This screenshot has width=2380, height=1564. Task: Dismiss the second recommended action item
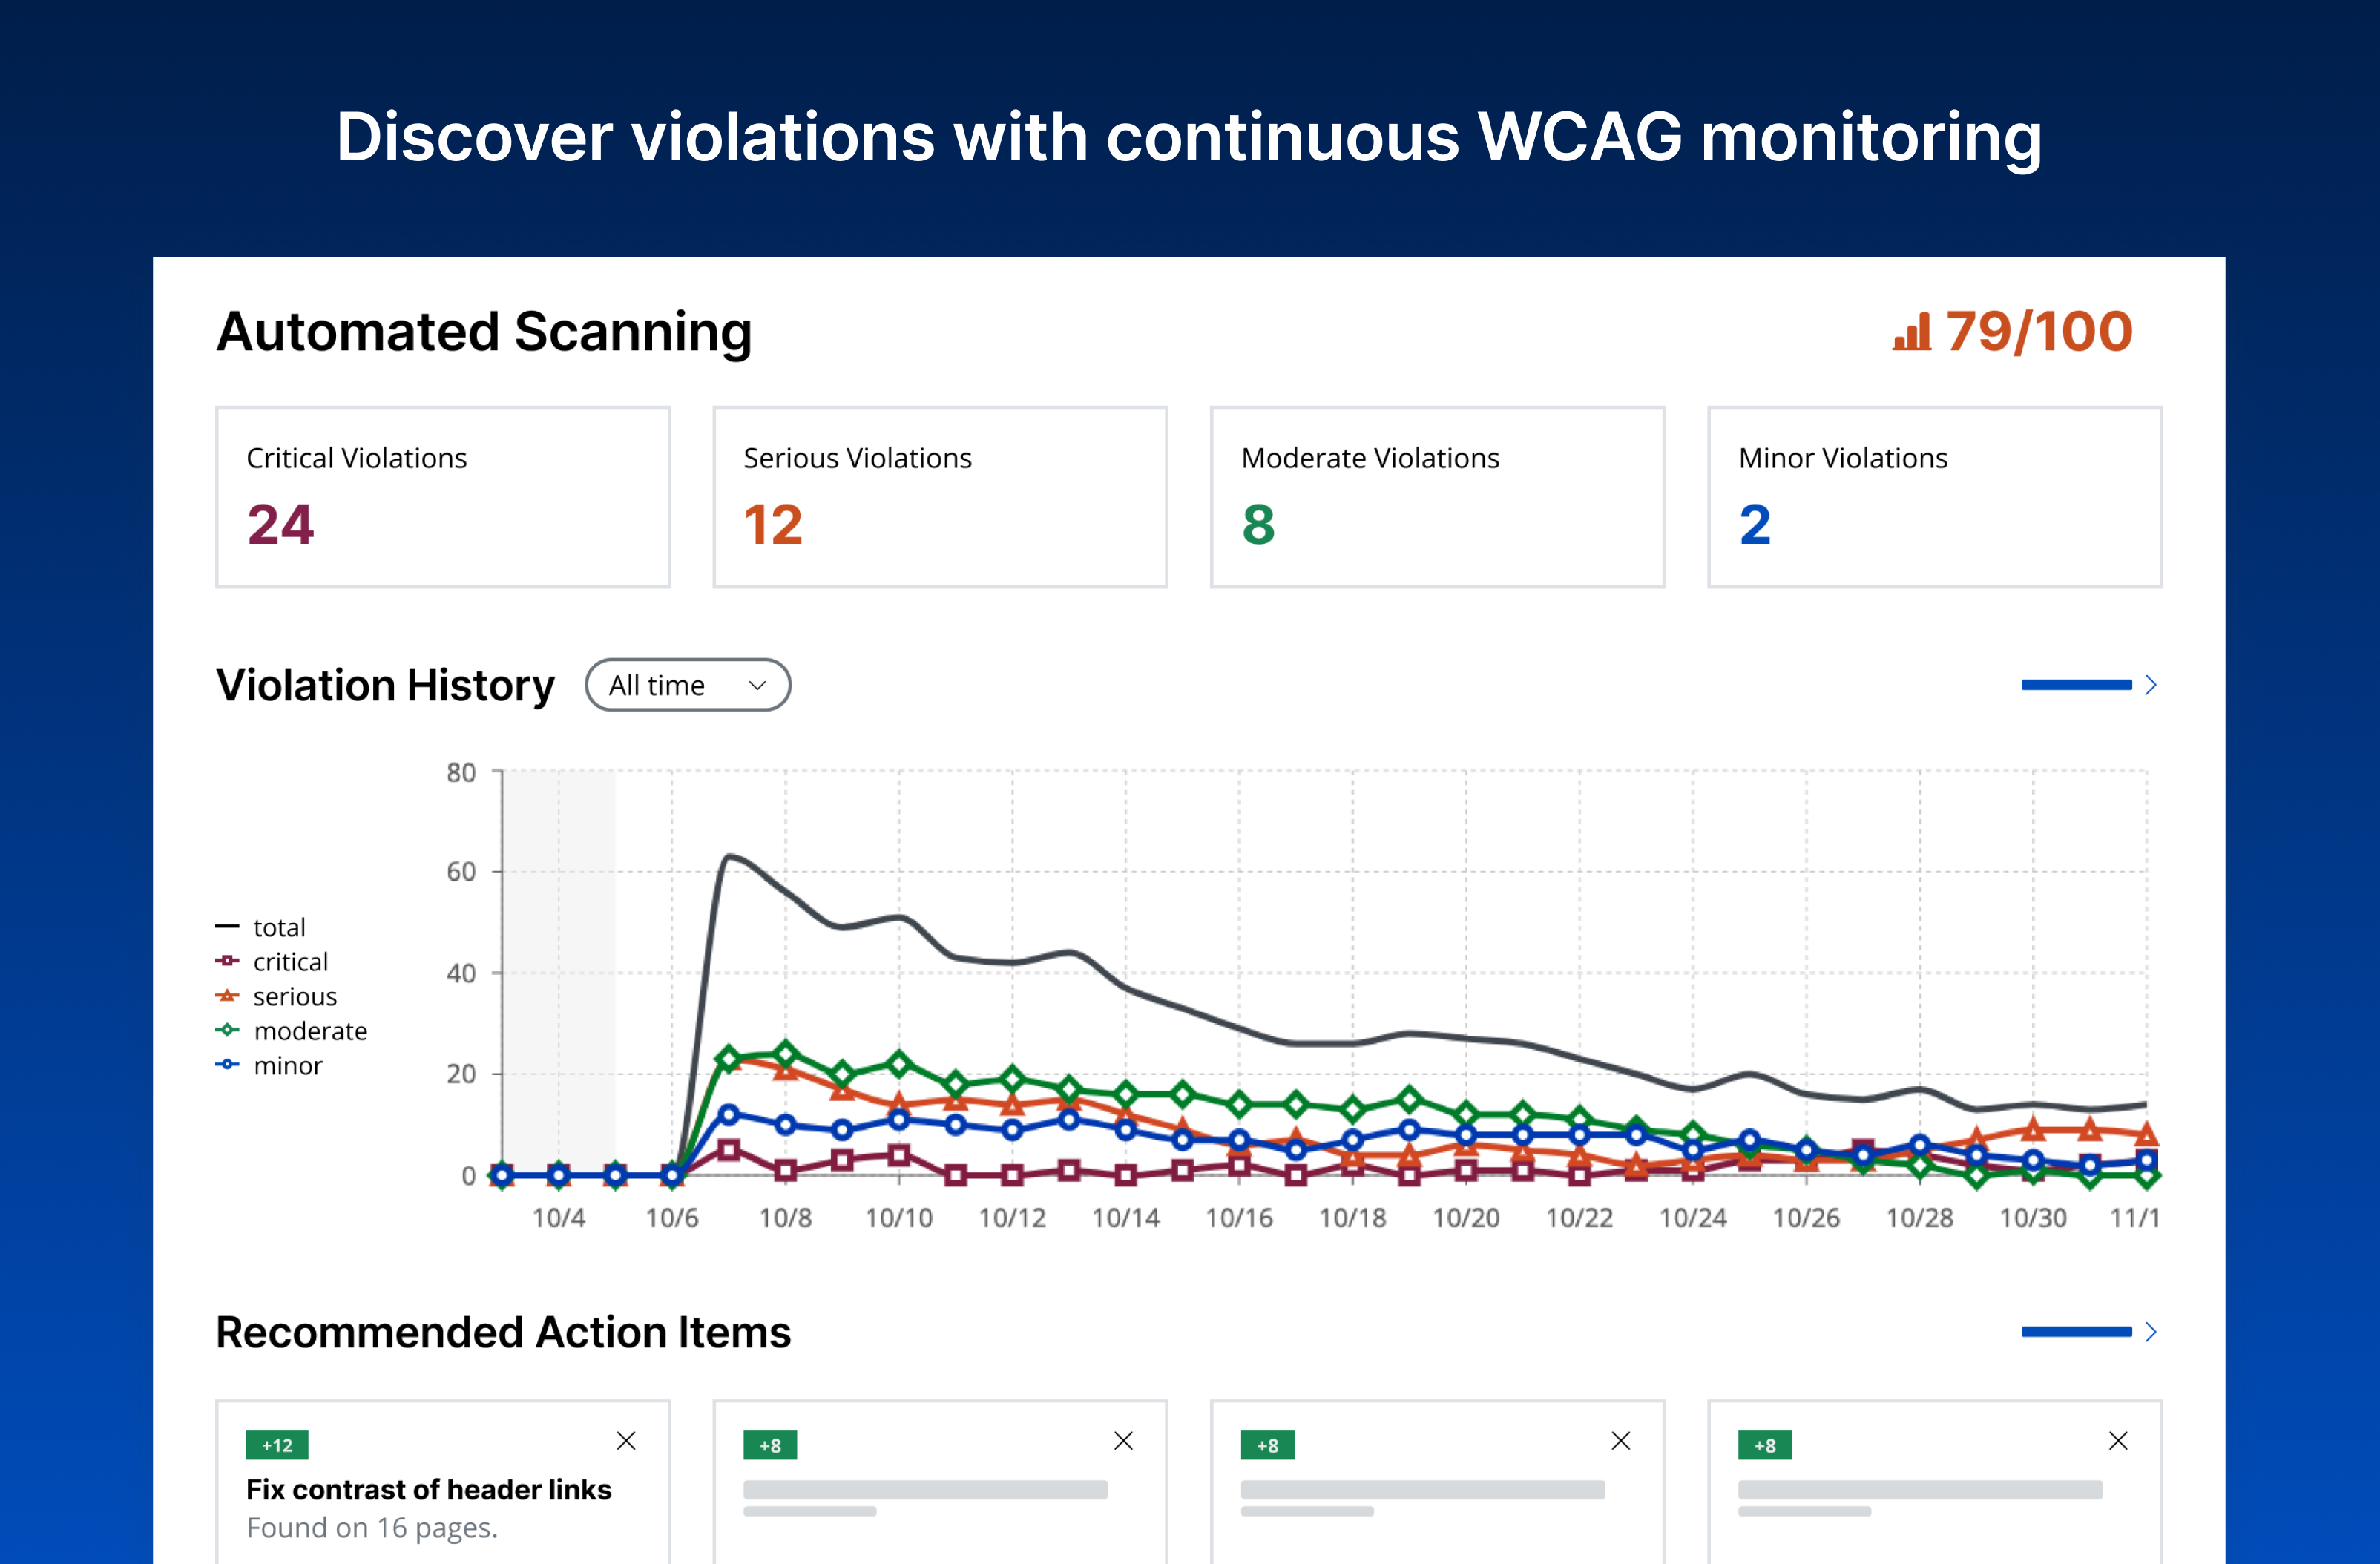point(1124,1441)
